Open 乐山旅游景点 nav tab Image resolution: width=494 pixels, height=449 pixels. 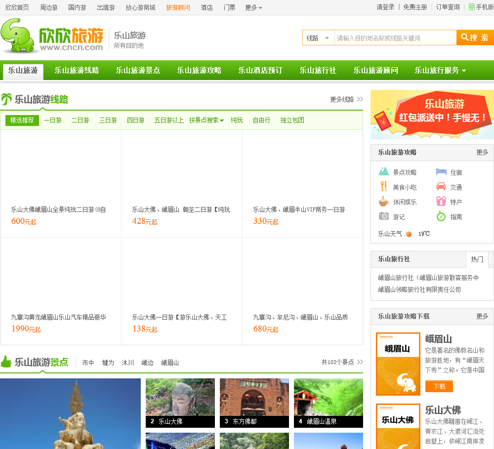pyautogui.click(x=138, y=70)
